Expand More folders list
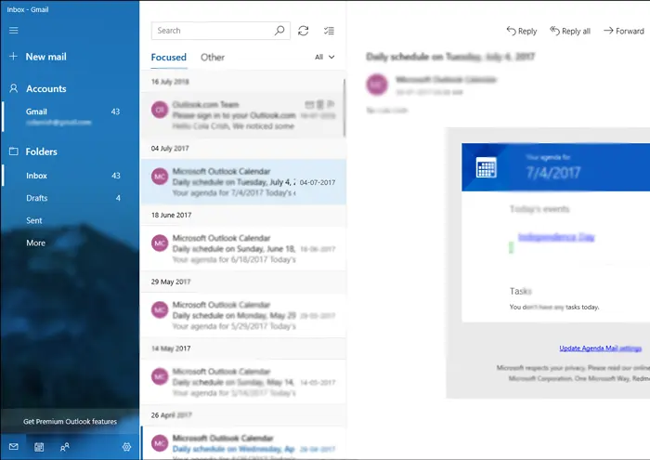 [35, 243]
